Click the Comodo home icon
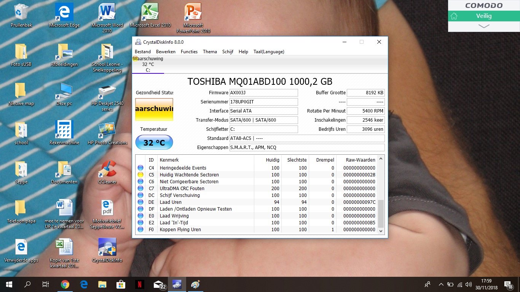This screenshot has height=292, width=520. click(453, 16)
